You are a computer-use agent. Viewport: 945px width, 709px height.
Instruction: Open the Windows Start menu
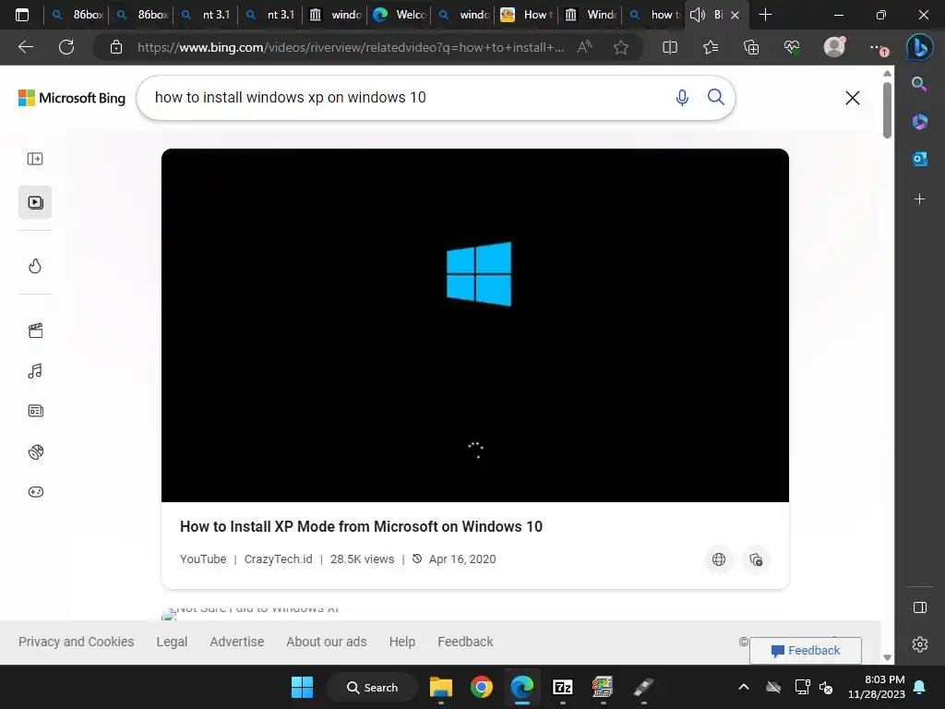point(302,687)
